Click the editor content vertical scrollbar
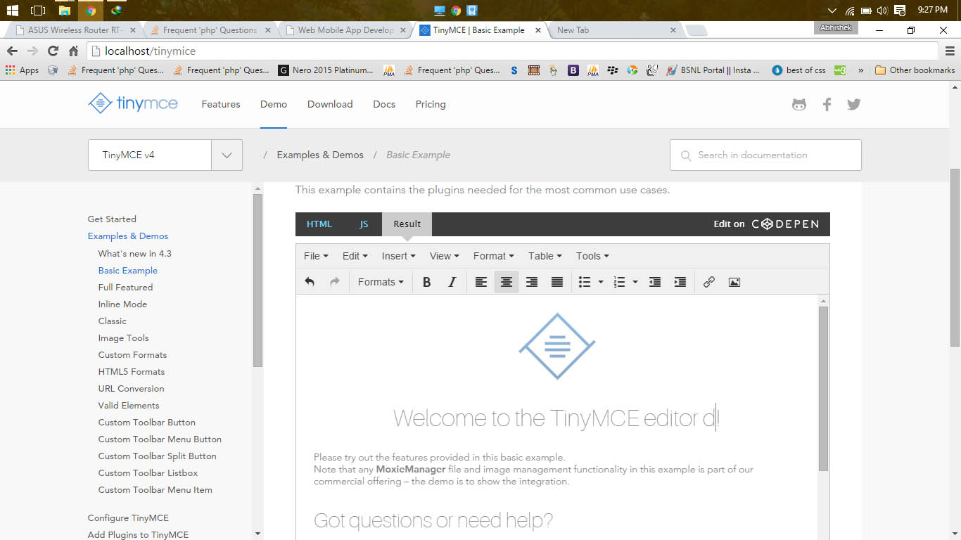 [824, 388]
